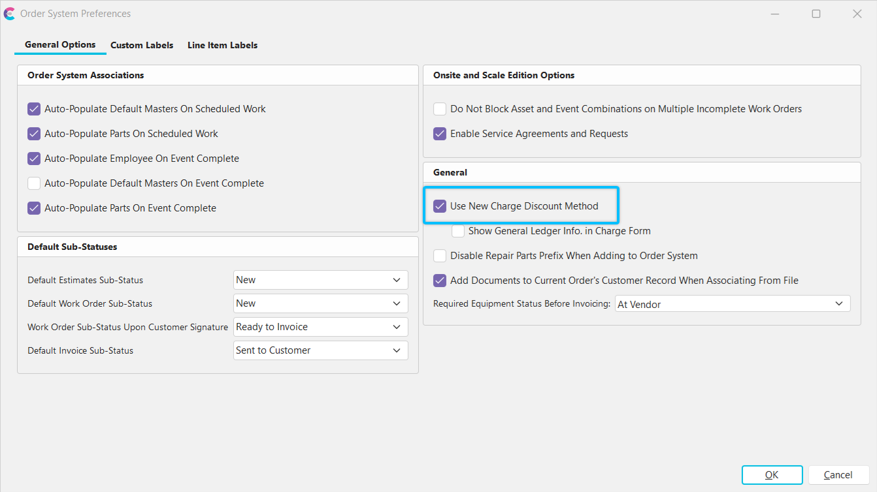Maximize the Order System Preferences window
This screenshot has height=492, width=877.
pos(816,14)
